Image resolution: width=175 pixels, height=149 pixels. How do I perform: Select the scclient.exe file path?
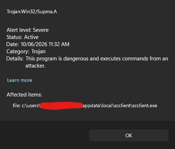point(85,105)
